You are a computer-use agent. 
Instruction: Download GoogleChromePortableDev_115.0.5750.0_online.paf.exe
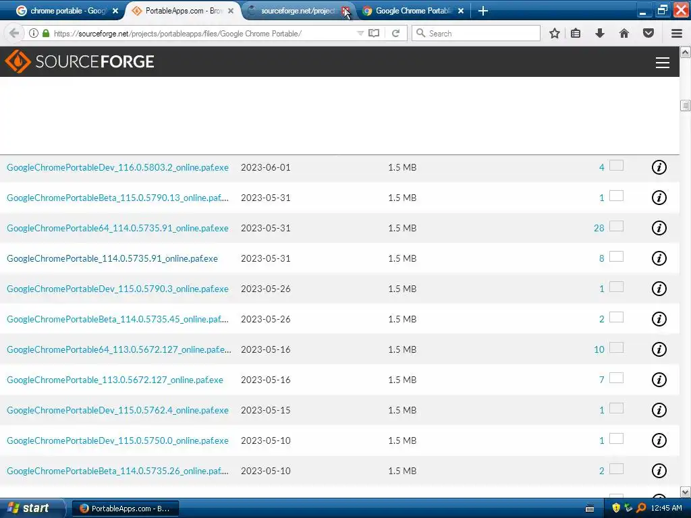point(117,441)
